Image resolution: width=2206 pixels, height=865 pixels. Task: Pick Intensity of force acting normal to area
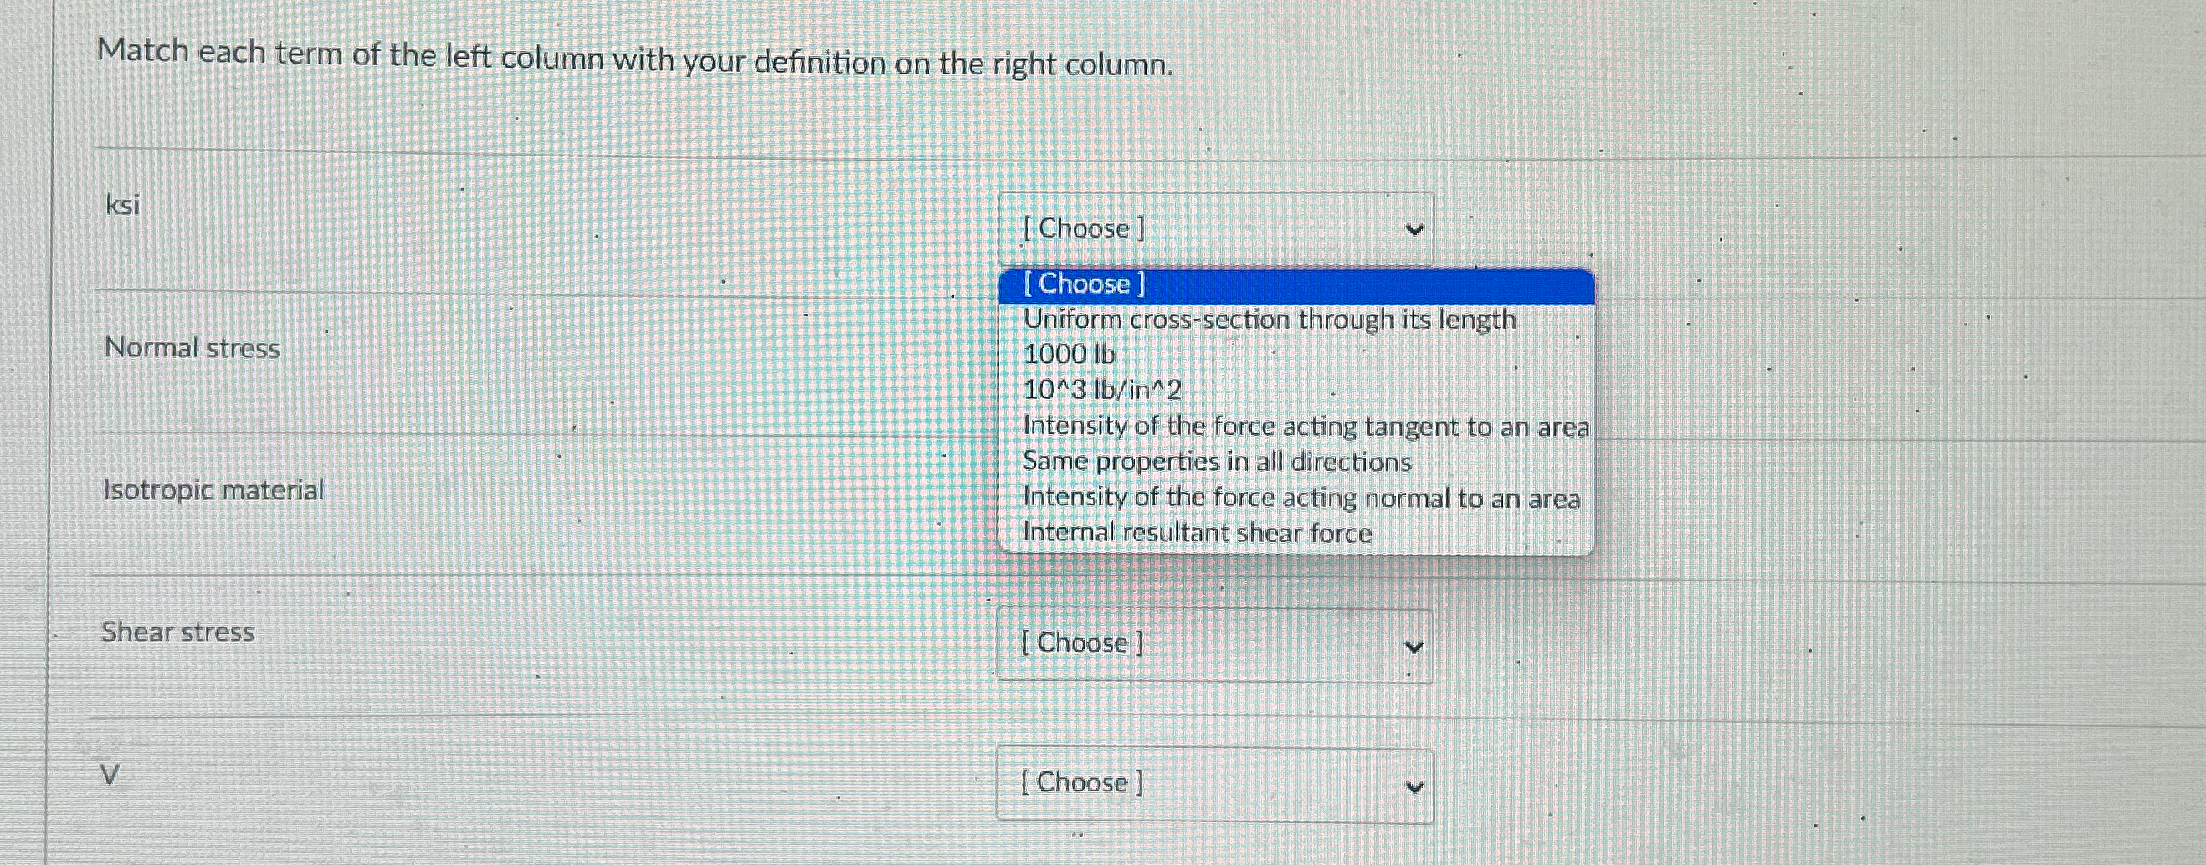[x=1302, y=499]
